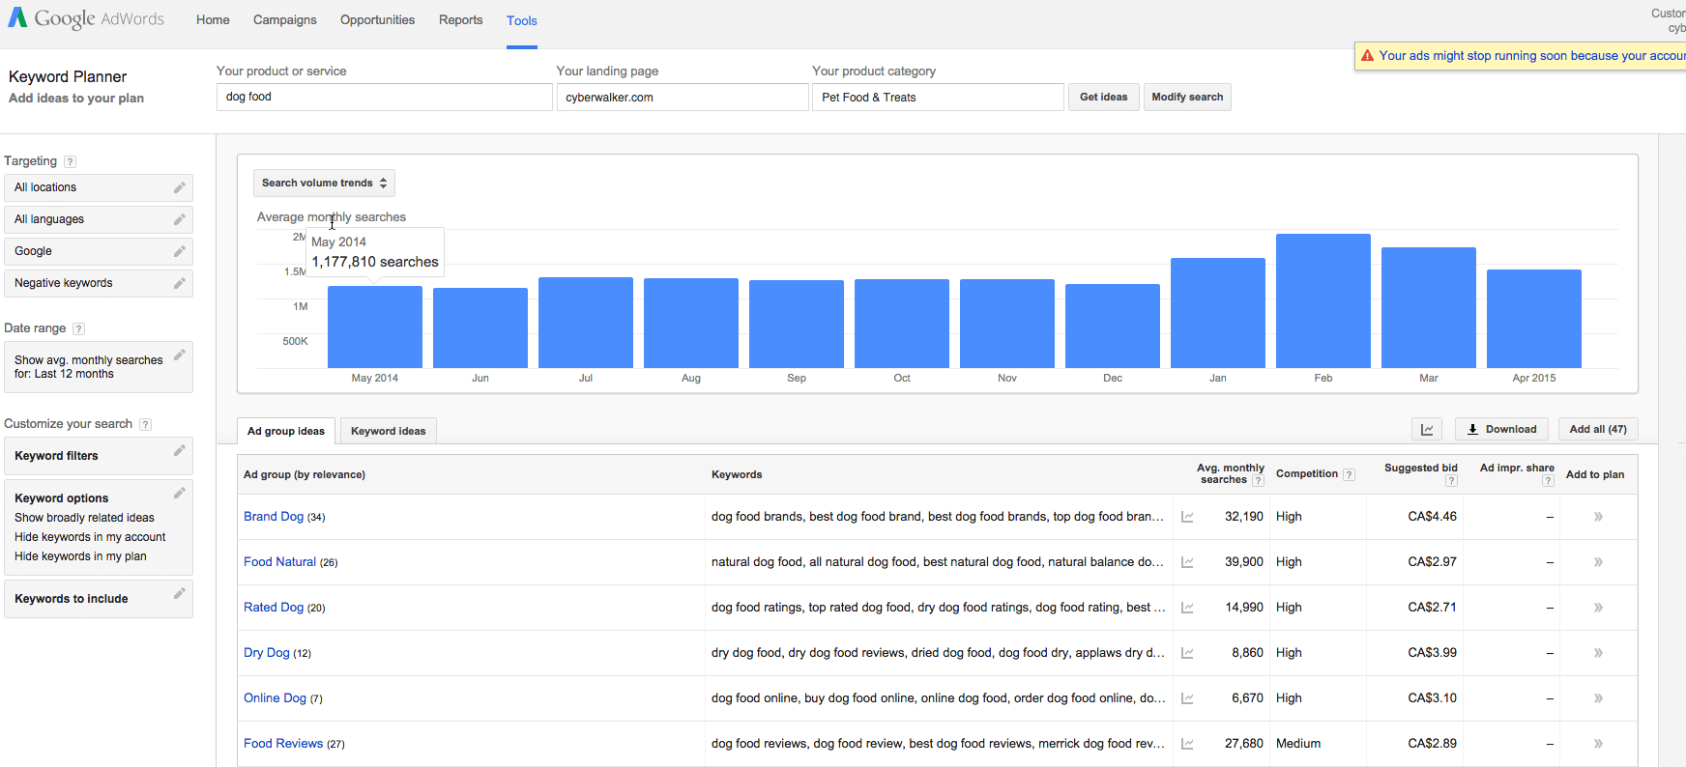Click 'Show broadly related ideas' text
1686x767 pixels.
(x=84, y=518)
